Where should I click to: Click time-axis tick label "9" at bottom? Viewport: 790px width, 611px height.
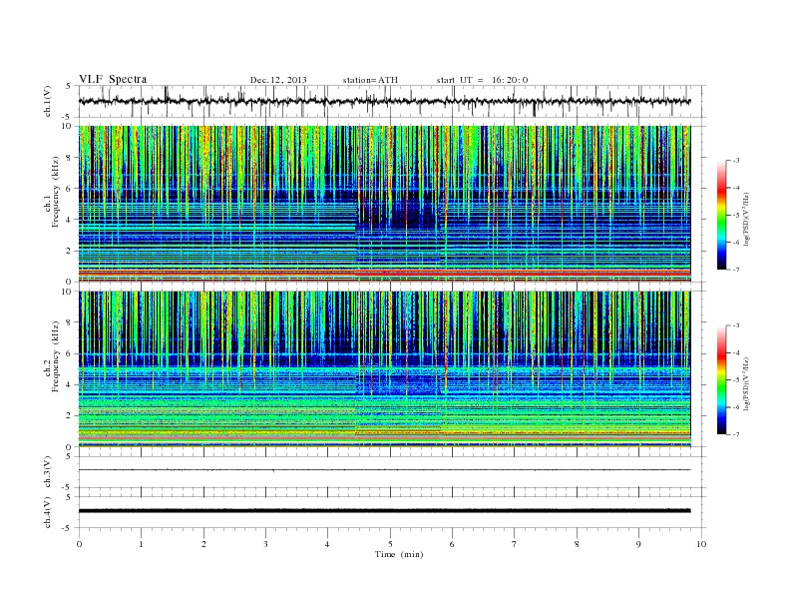638,544
